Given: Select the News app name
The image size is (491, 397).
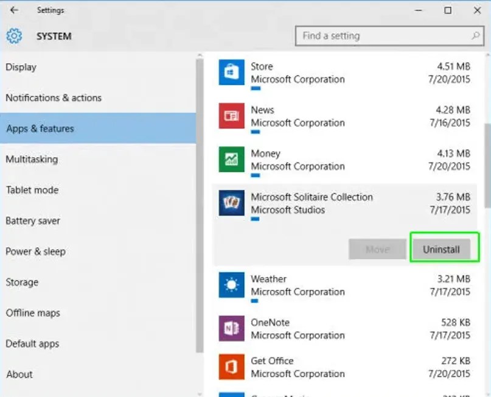Looking at the screenshot, I should click(262, 110).
